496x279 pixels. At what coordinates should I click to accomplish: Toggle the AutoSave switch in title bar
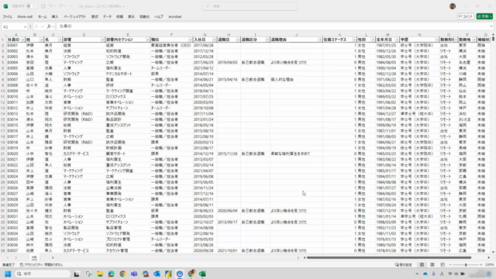coord(32,6)
